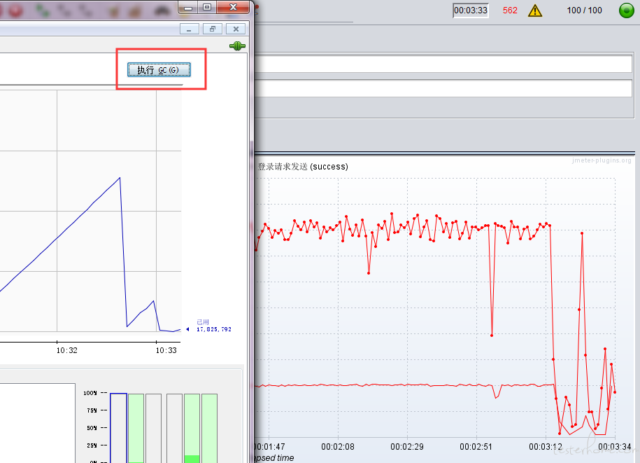The image size is (640, 463).
Task: Select the blue-outlined first memory pool bar
Action: 118,427
